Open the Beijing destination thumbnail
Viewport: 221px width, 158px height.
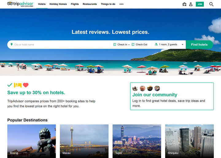point(32,141)
